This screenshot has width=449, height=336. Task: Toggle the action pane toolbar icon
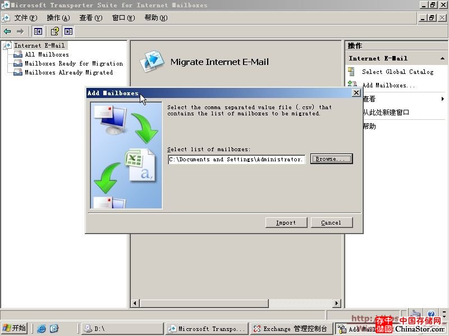pyautogui.click(x=68, y=31)
